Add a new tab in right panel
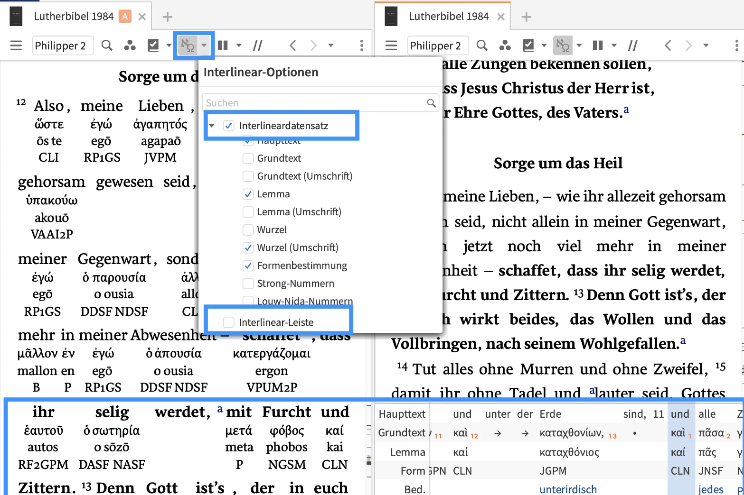 pyautogui.click(x=526, y=17)
